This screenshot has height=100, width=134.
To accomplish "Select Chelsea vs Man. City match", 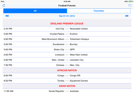I will [67, 65].
